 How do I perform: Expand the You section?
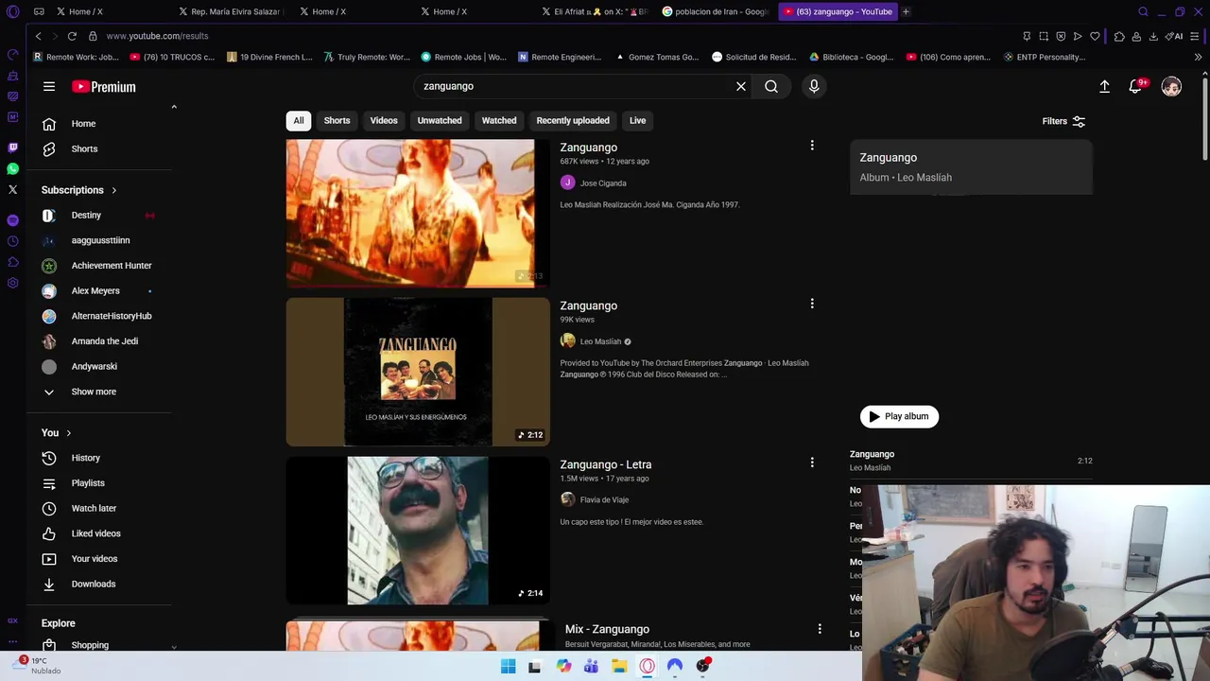pos(57,432)
